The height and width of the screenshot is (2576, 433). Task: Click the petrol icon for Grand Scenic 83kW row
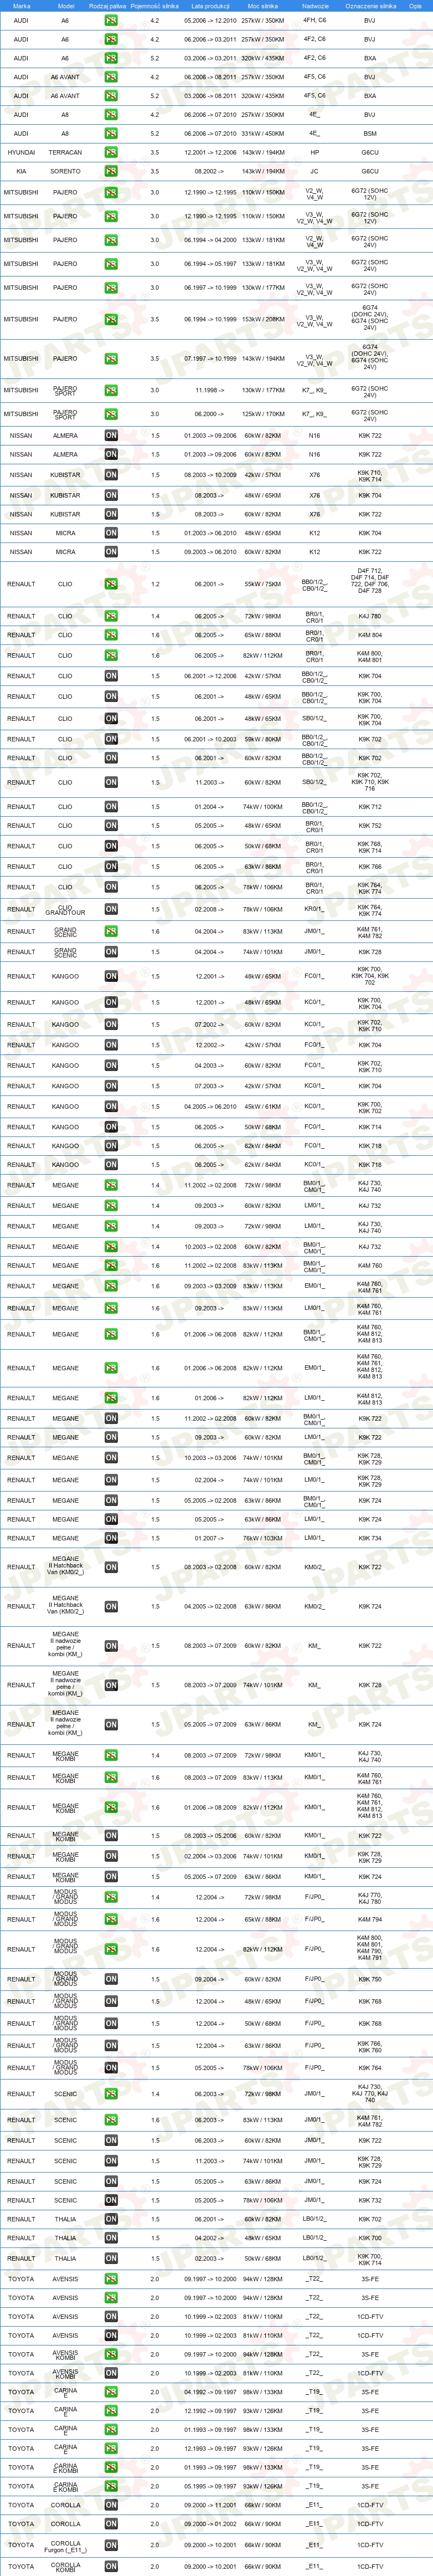tap(111, 931)
